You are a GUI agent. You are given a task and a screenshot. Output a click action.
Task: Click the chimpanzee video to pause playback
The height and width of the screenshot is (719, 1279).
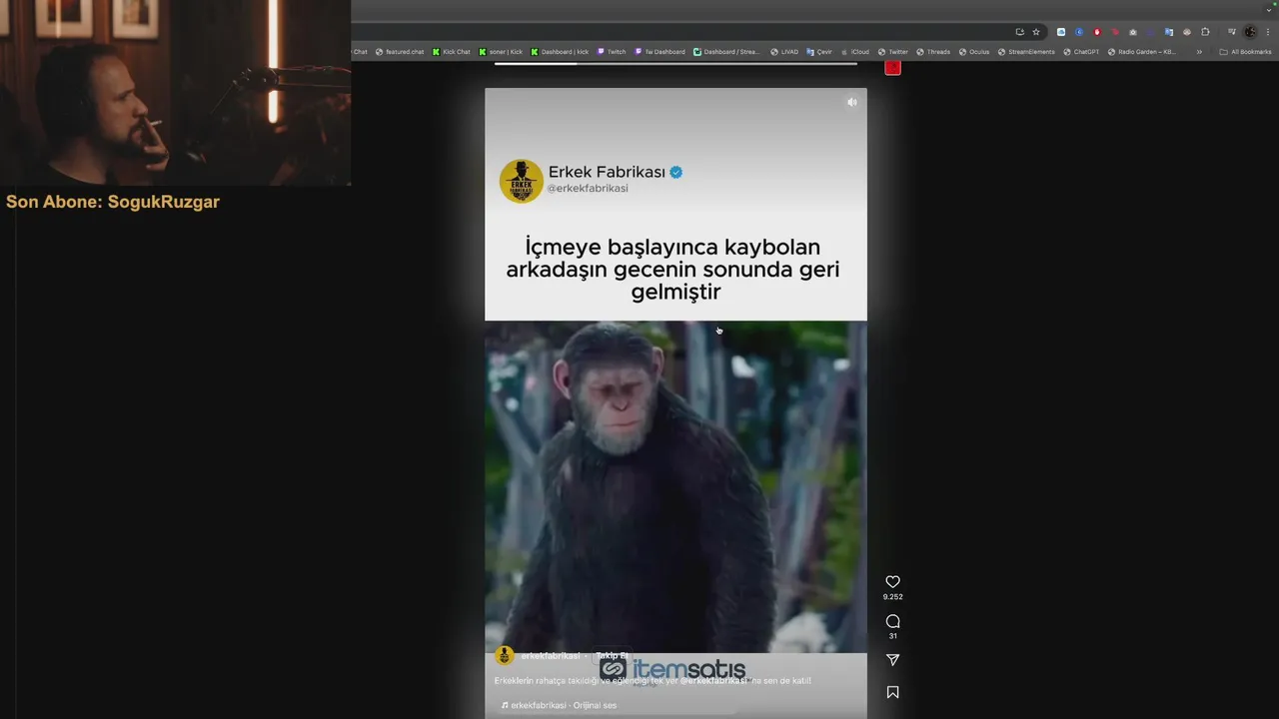[x=675, y=486]
